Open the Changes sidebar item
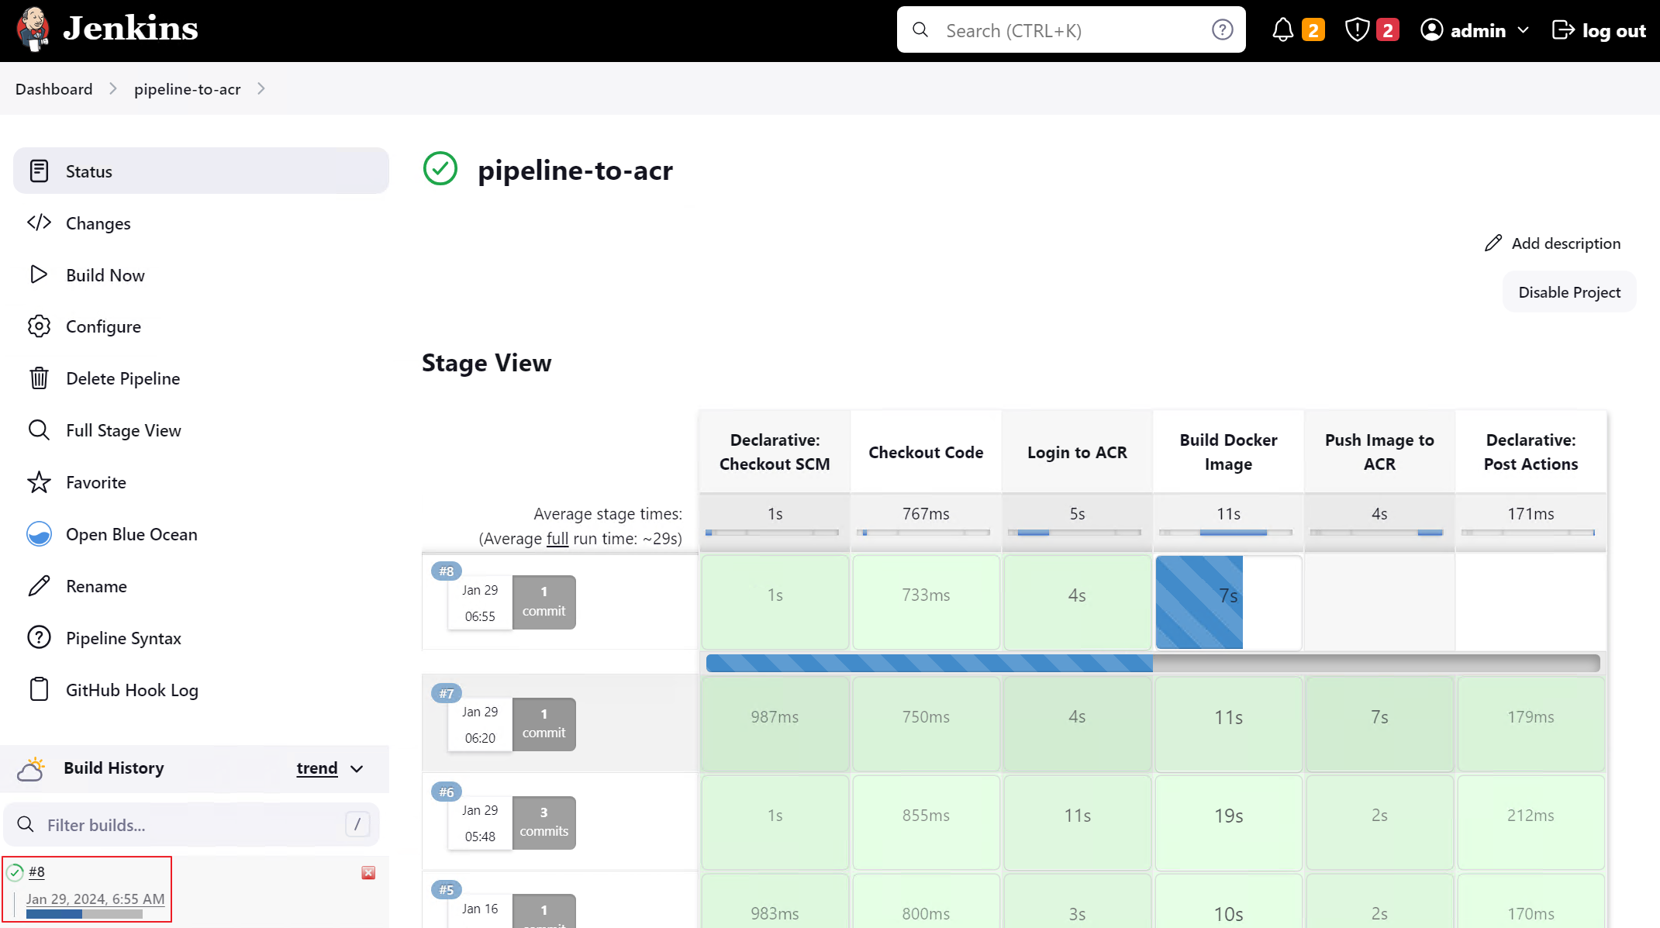 (x=98, y=223)
